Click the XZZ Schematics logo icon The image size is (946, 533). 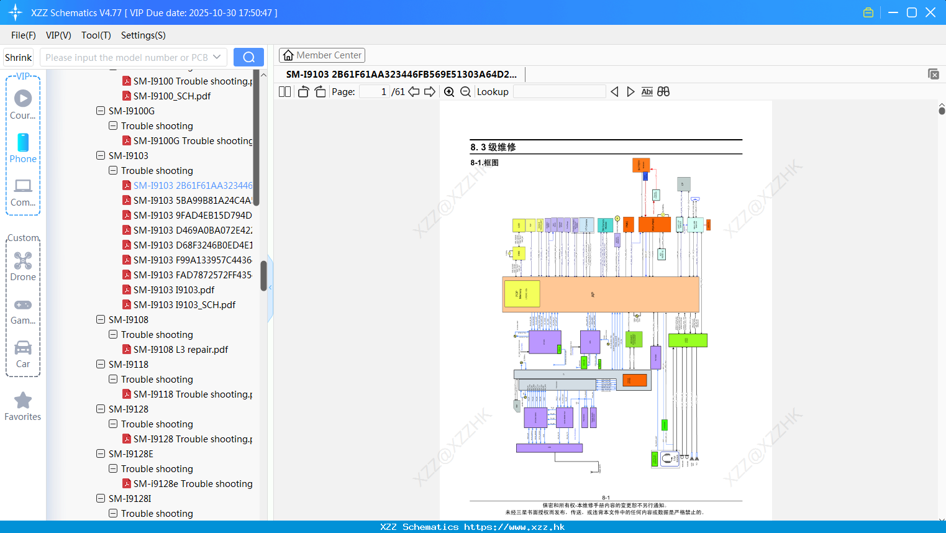point(16,12)
